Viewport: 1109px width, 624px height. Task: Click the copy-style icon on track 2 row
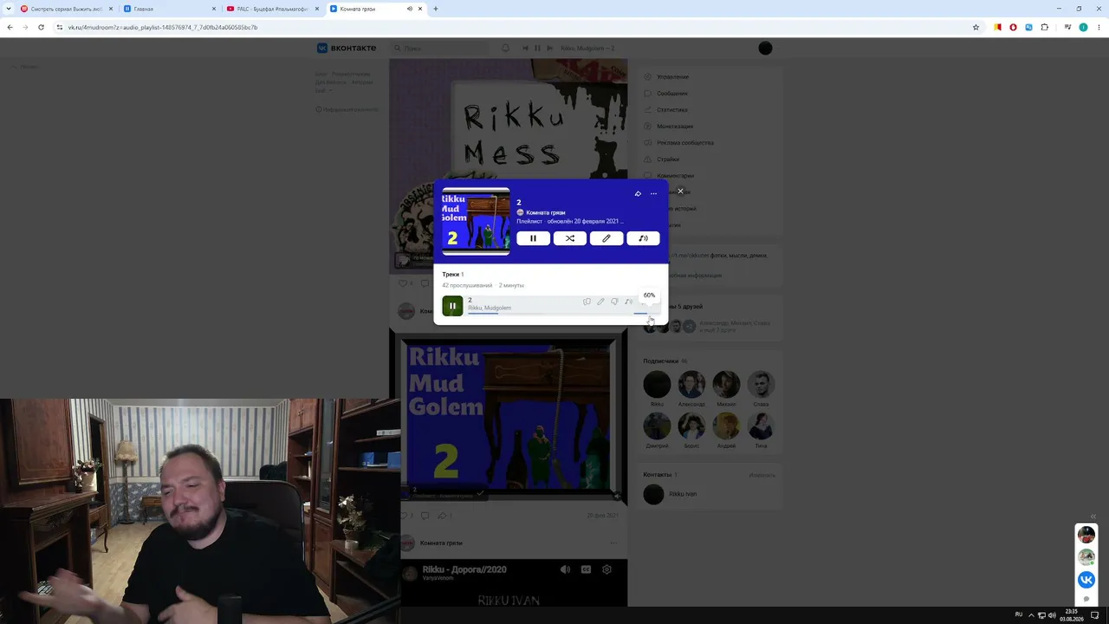pyautogui.click(x=587, y=302)
